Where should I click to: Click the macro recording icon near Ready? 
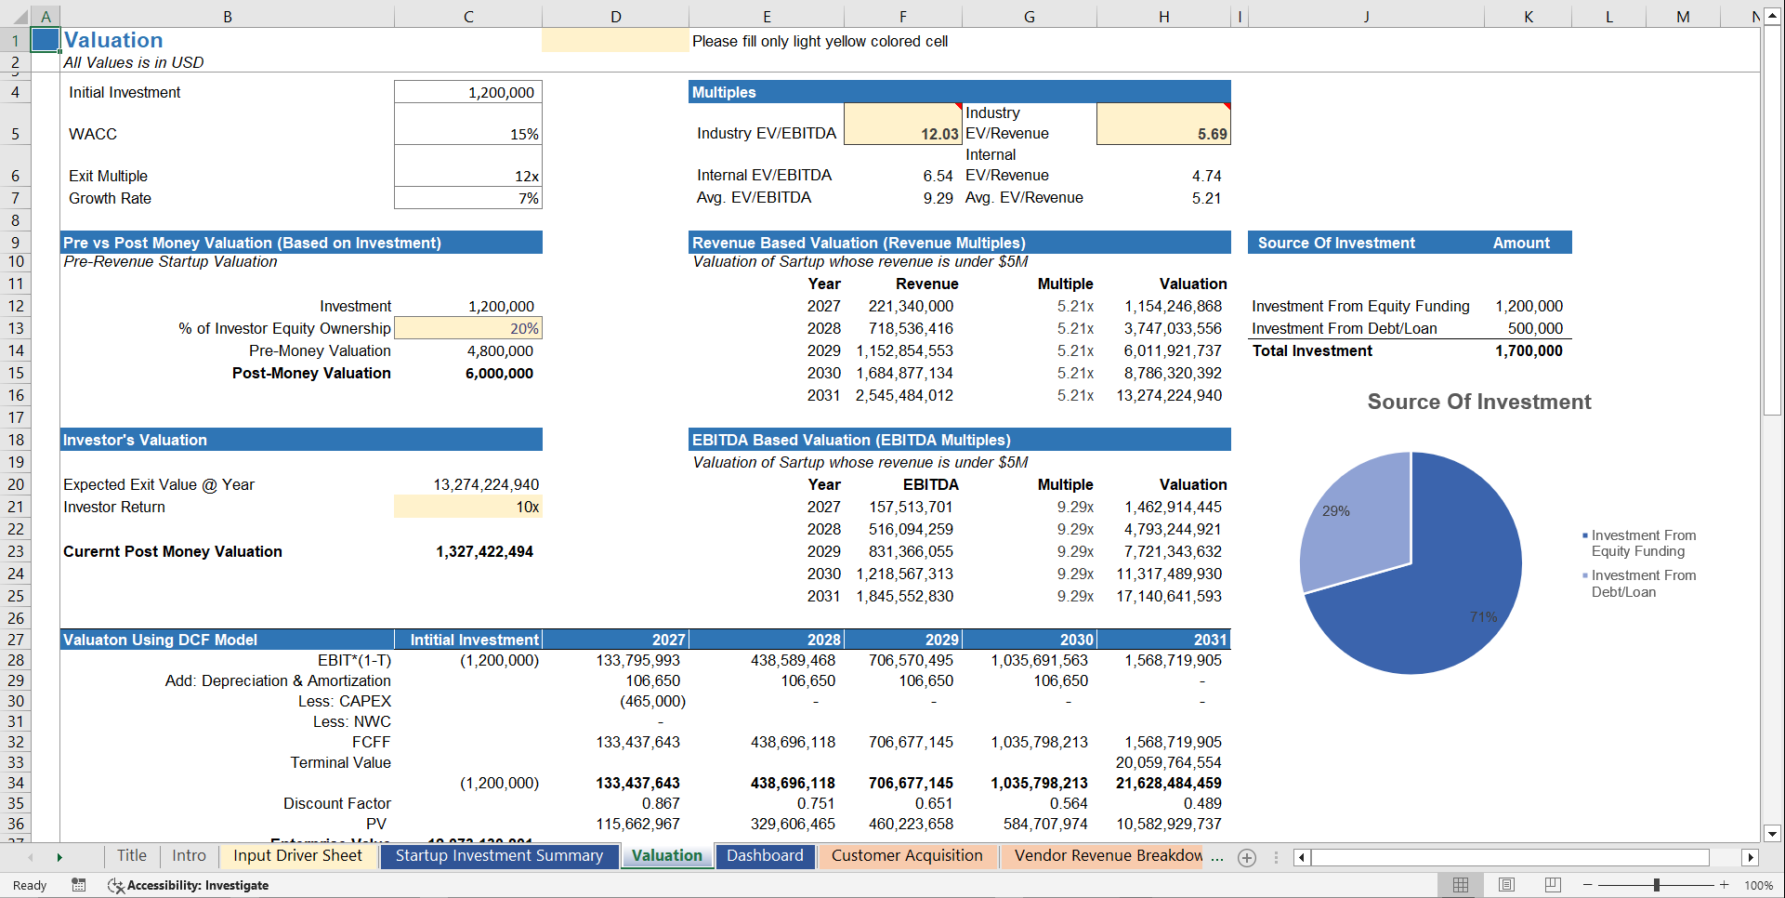[78, 885]
